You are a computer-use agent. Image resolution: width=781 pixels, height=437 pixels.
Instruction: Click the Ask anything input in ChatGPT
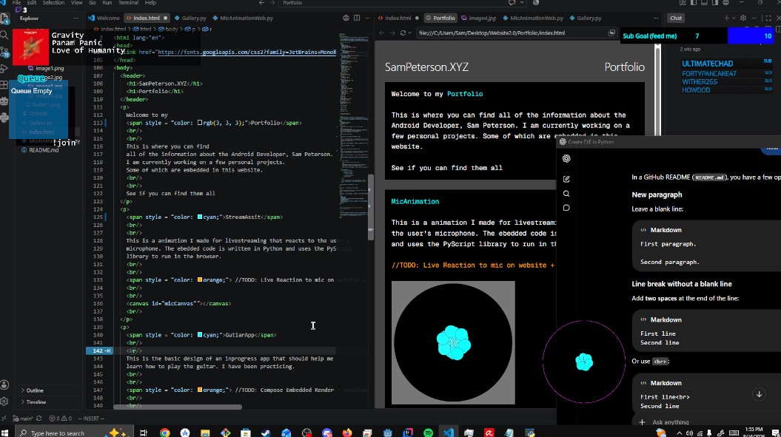(671, 422)
